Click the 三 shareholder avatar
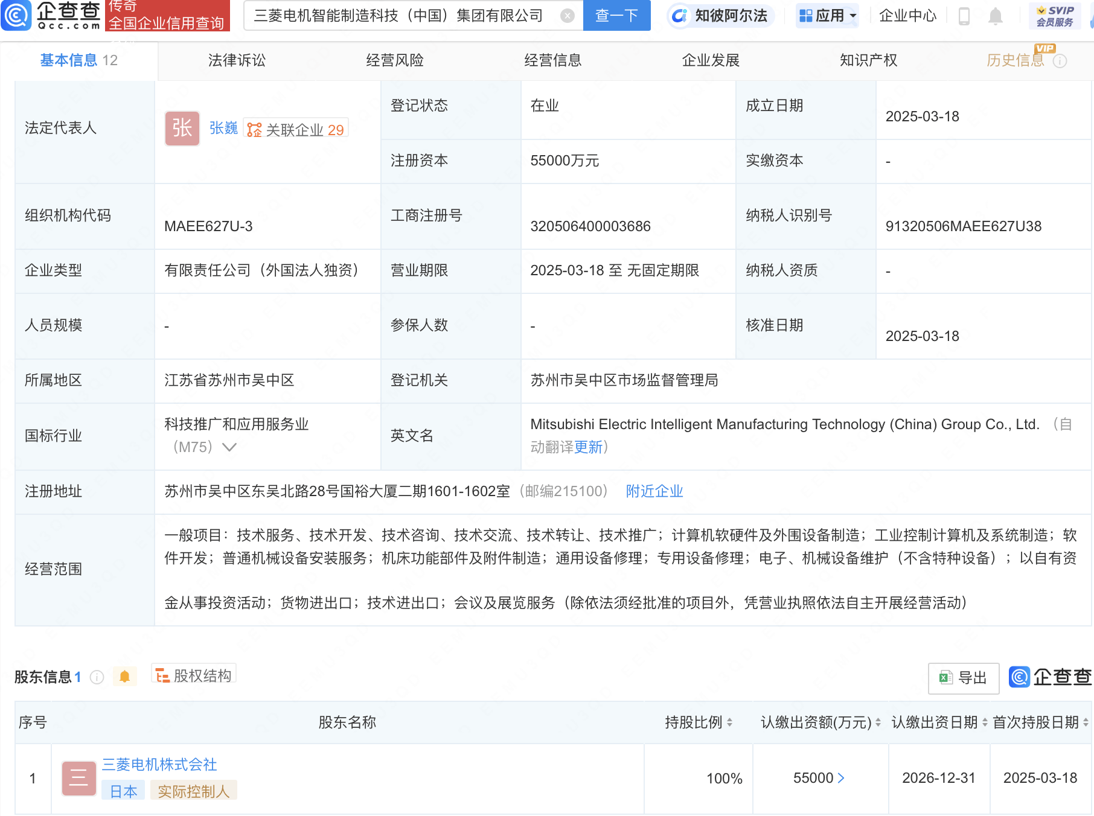The width and height of the screenshot is (1094, 816). (x=79, y=779)
